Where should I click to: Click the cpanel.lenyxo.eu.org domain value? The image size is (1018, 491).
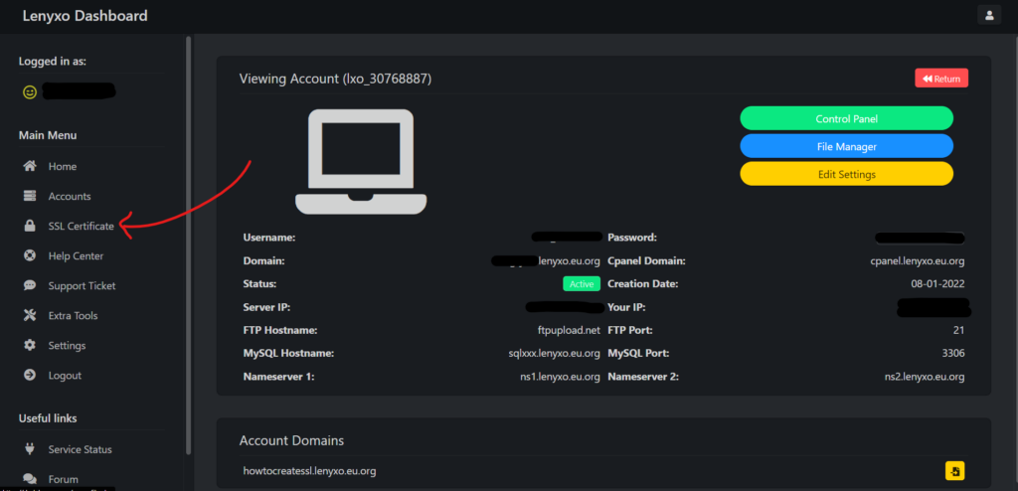pos(917,261)
